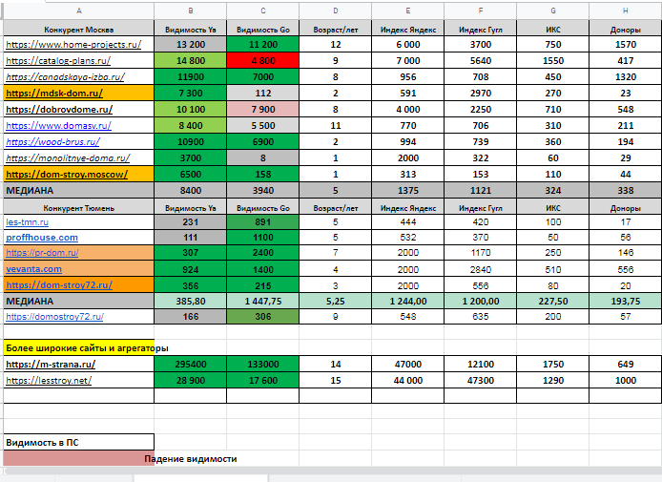Select the cell with value 13 200
Viewport: 662px width, 482px height.
(191, 44)
